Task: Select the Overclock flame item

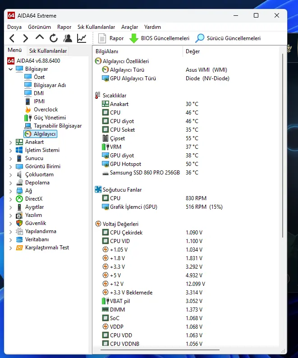Action: (x=41, y=110)
